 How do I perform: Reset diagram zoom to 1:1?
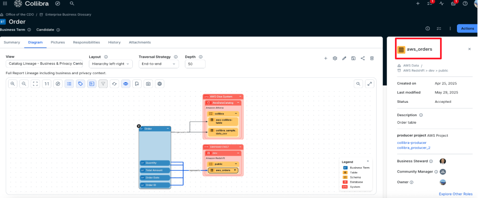pyautogui.click(x=46, y=83)
